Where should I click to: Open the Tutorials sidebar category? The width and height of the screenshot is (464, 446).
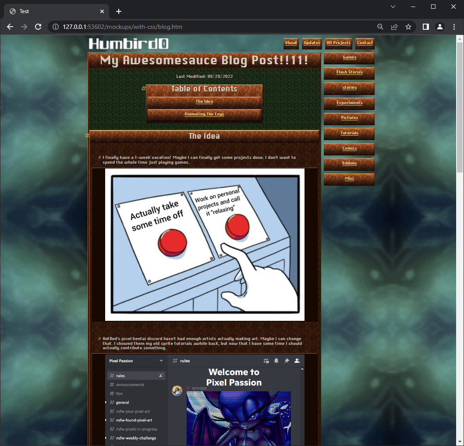click(x=349, y=133)
